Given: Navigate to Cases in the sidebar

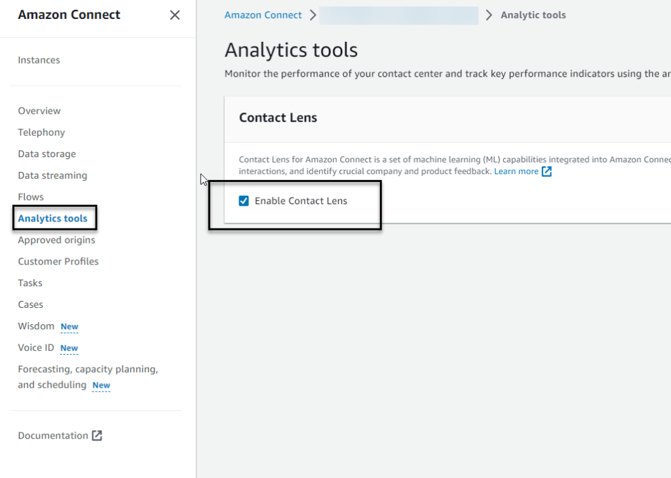Looking at the screenshot, I should (x=30, y=304).
